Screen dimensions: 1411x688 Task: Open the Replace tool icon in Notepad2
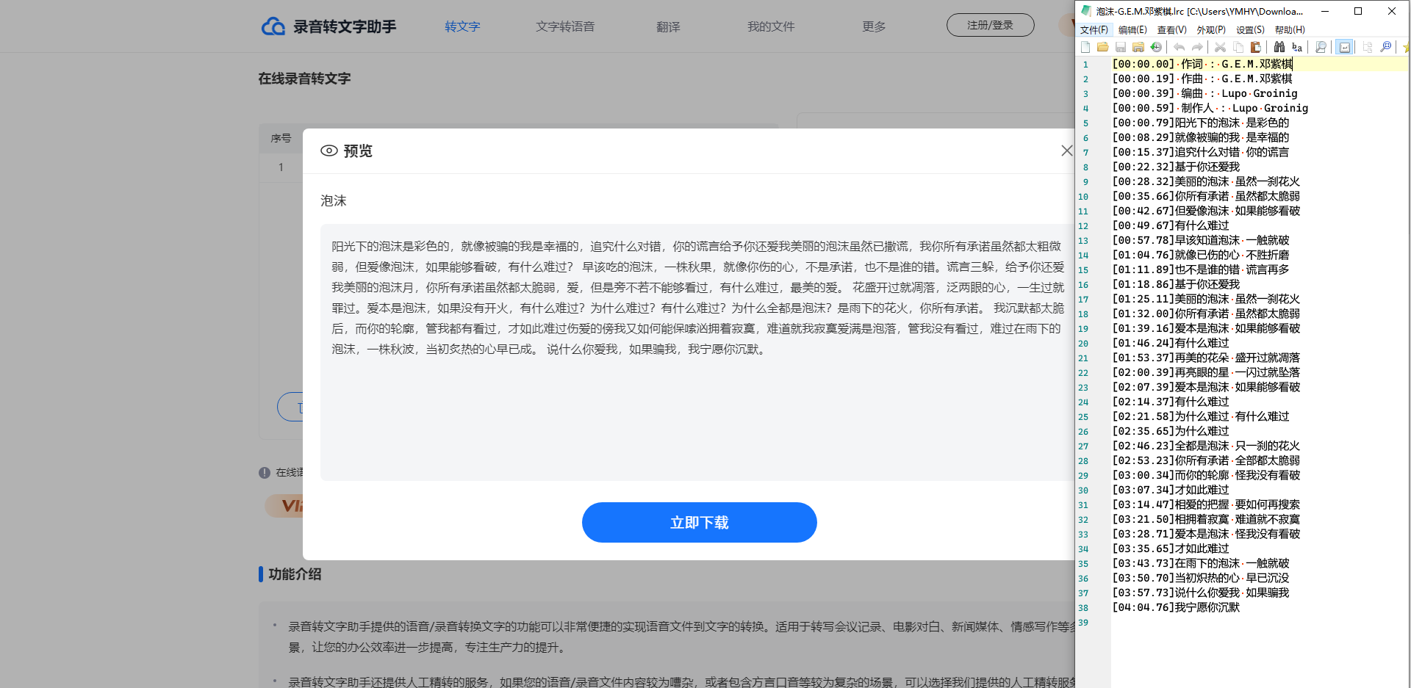point(1297,47)
